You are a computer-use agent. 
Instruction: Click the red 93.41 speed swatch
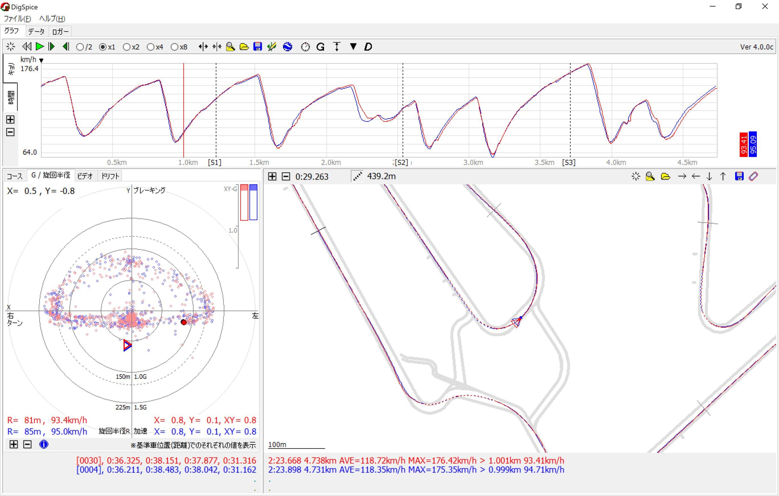tap(743, 144)
